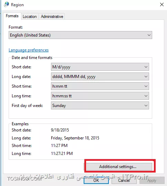Open Language preferences link
The image size is (167, 186).
[29, 50]
